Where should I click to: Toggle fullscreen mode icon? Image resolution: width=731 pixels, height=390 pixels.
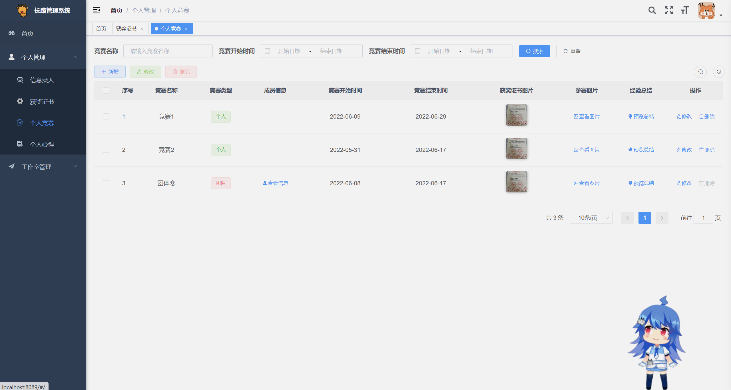pos(669,11)
